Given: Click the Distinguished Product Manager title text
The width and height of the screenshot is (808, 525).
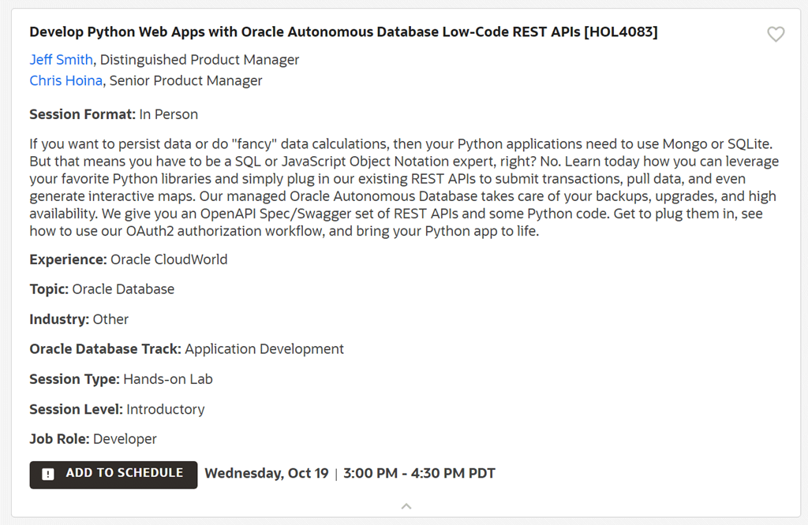Looking at the screenshot, I should click(x=200, y=60).
